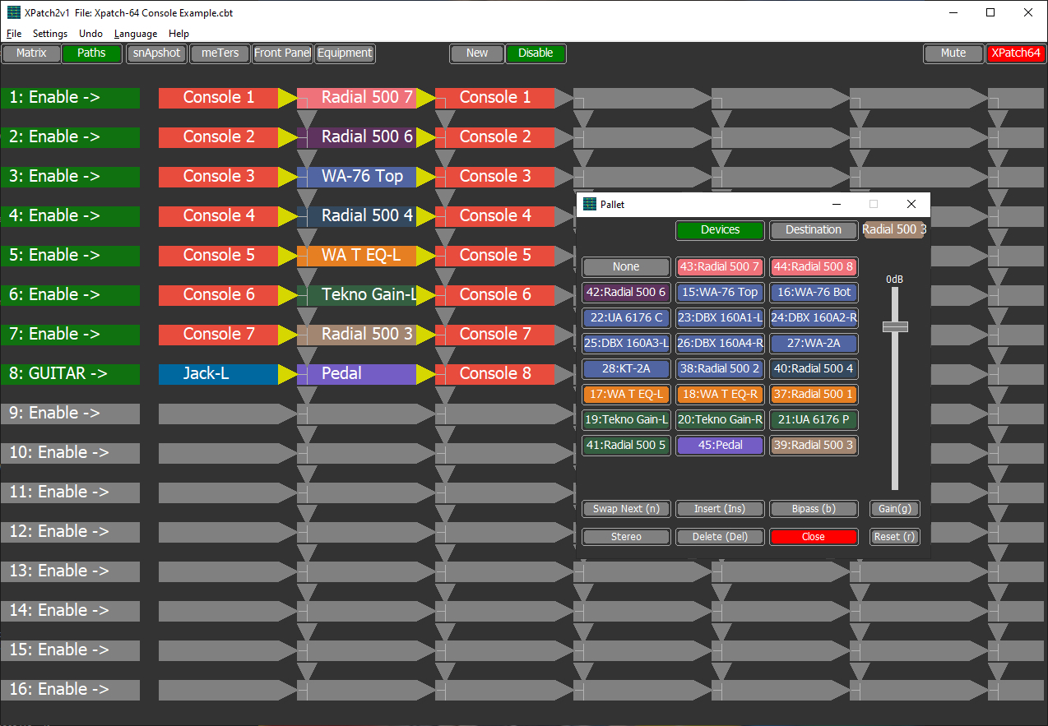Viewport: 1048px width, 726px height.
Task: Pick 27:WA-2A in Pallet
Action: point(814,344)
